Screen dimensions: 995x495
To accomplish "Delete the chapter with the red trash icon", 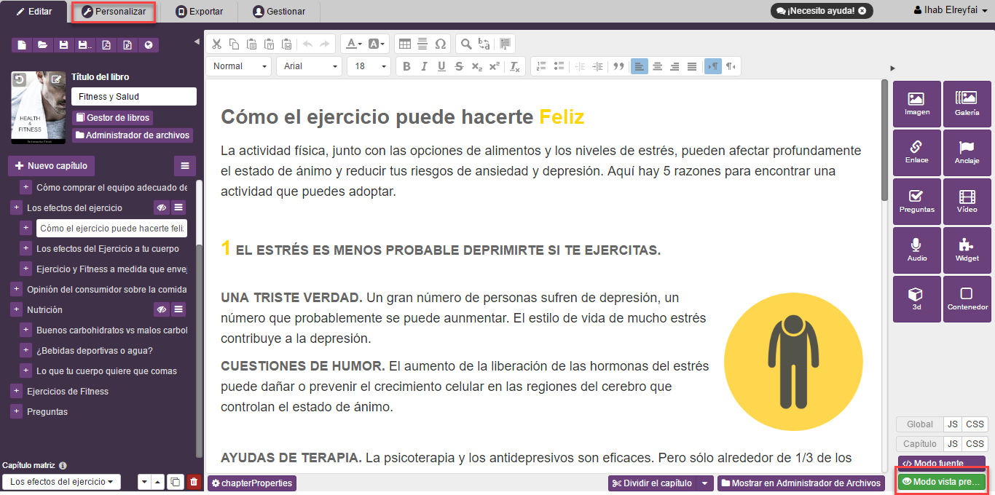I will click(x=193, y=482).
